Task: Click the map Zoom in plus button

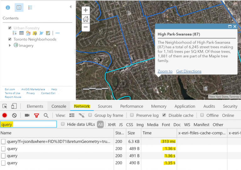Action: coord(86,10)
